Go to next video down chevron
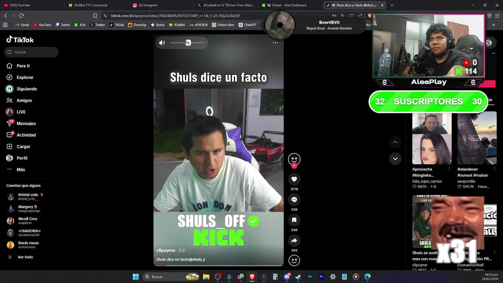 click(395, 159)
